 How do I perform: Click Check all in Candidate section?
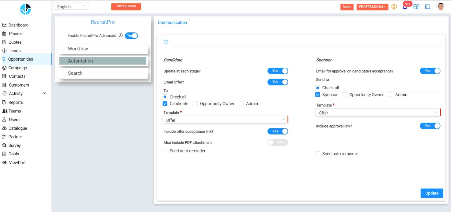tap(165, 97)
